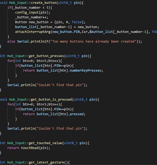The image size is (157, 165).
Task: Click the else keyword before Serial.println
Action: point(11,42)
